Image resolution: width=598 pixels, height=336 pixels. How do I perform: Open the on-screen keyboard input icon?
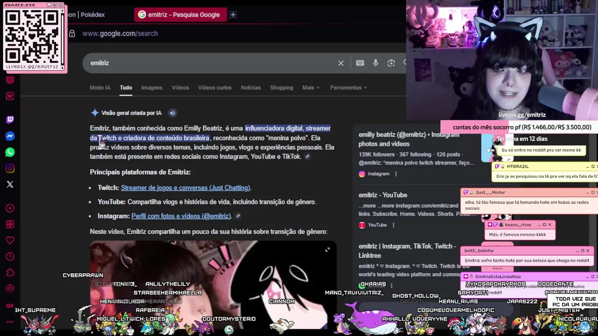pos(360,63)
